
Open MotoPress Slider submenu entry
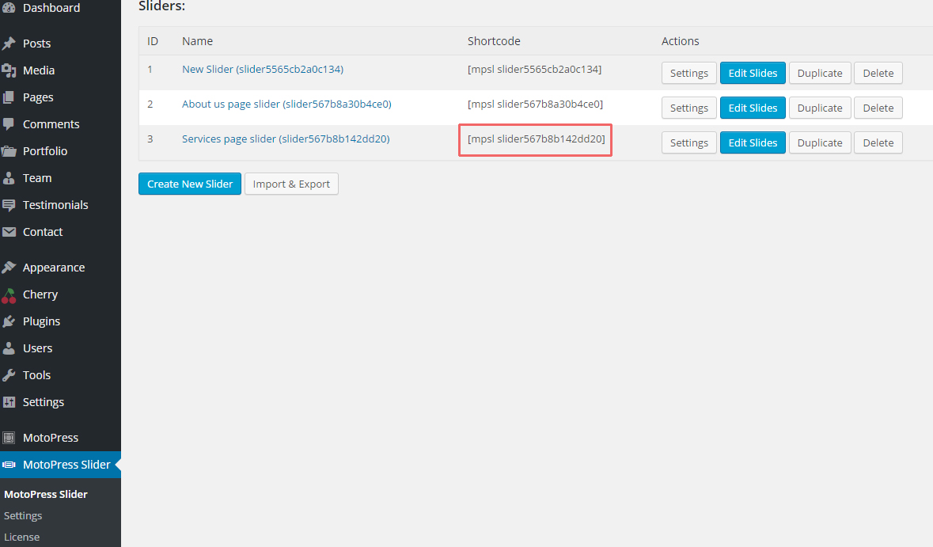pos(46,494)
